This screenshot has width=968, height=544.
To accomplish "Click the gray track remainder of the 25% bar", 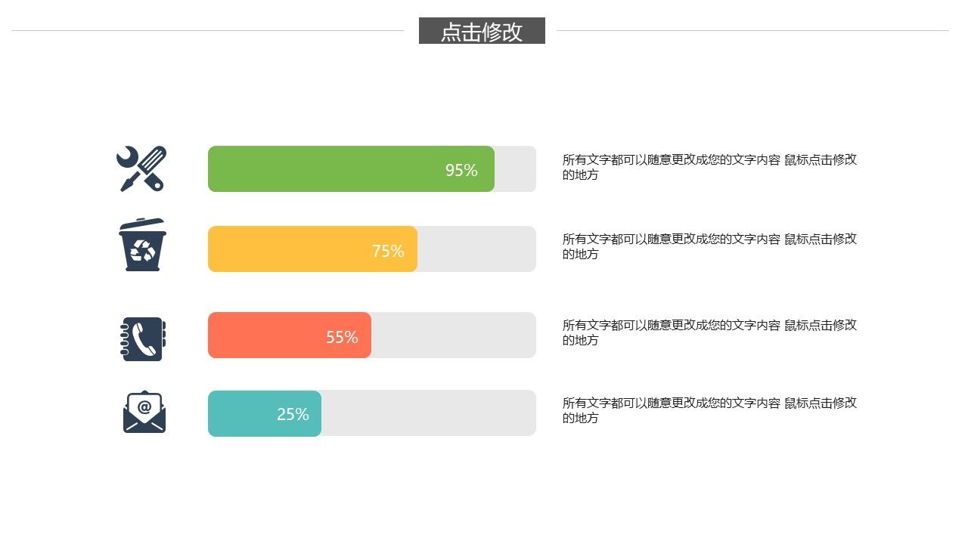I will point(429,413).
